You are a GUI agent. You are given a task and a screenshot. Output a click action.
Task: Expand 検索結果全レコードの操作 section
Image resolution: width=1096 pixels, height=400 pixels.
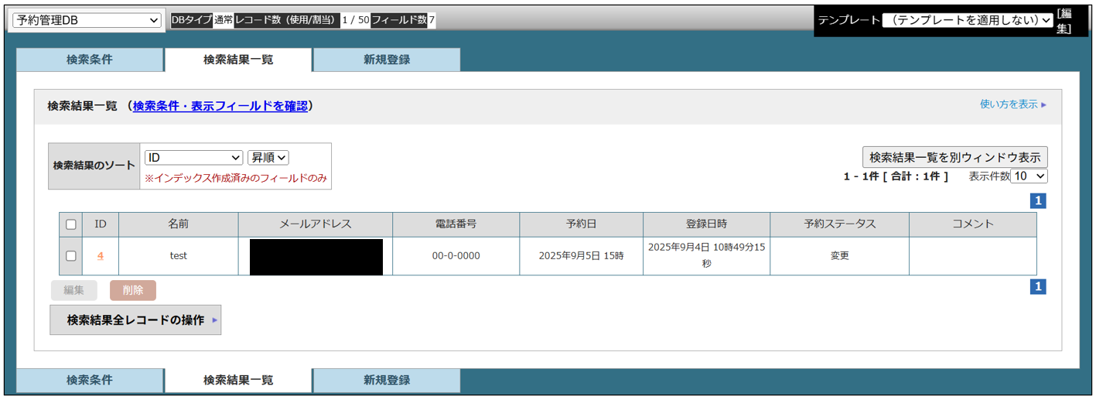click(135, 320)
